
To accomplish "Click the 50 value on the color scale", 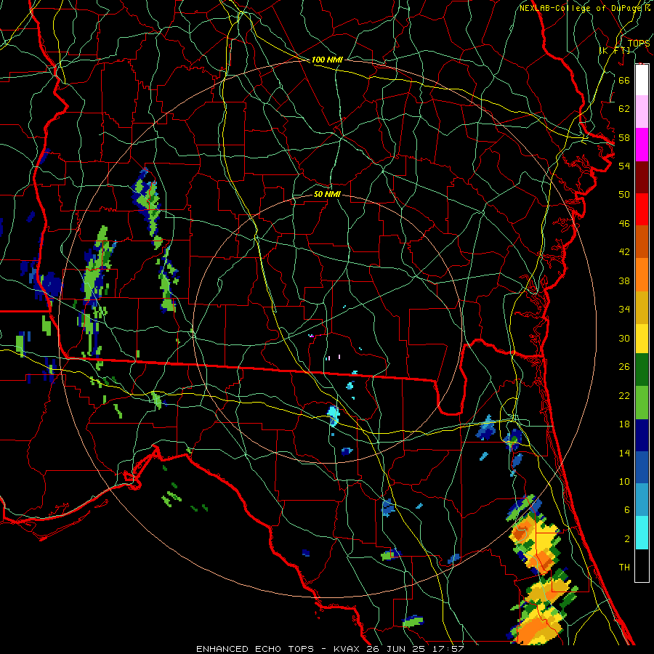I will coord(624,195).
